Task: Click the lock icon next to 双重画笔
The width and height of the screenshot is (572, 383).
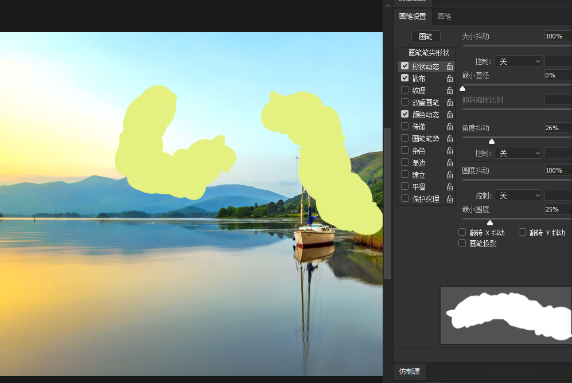Action: coord(450,103)
